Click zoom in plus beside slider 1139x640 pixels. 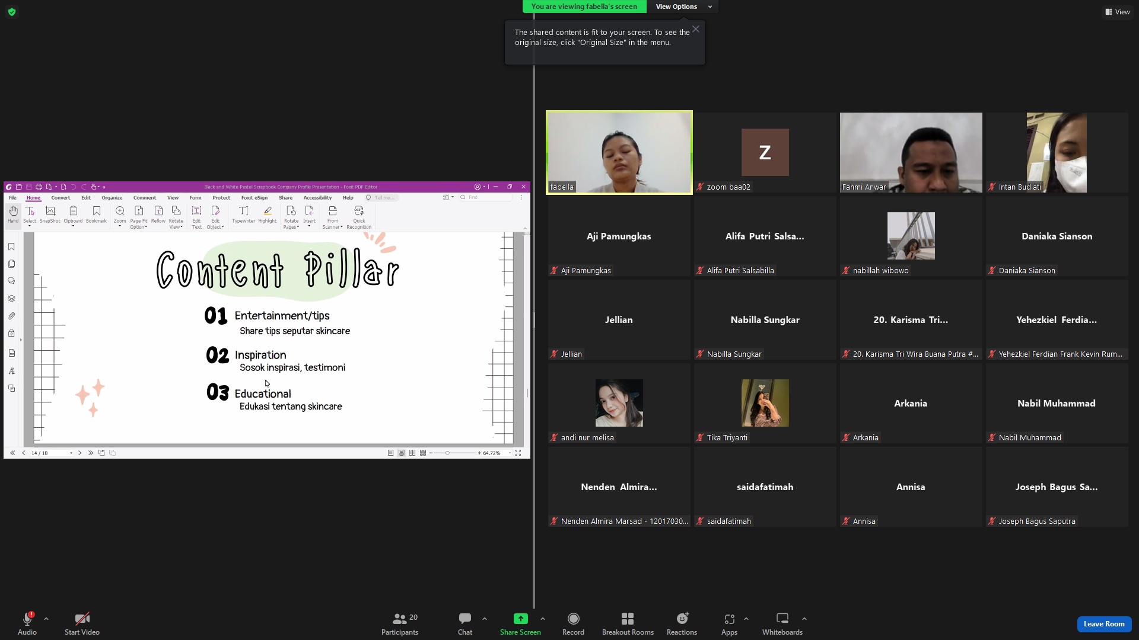(x=479, y=453)
